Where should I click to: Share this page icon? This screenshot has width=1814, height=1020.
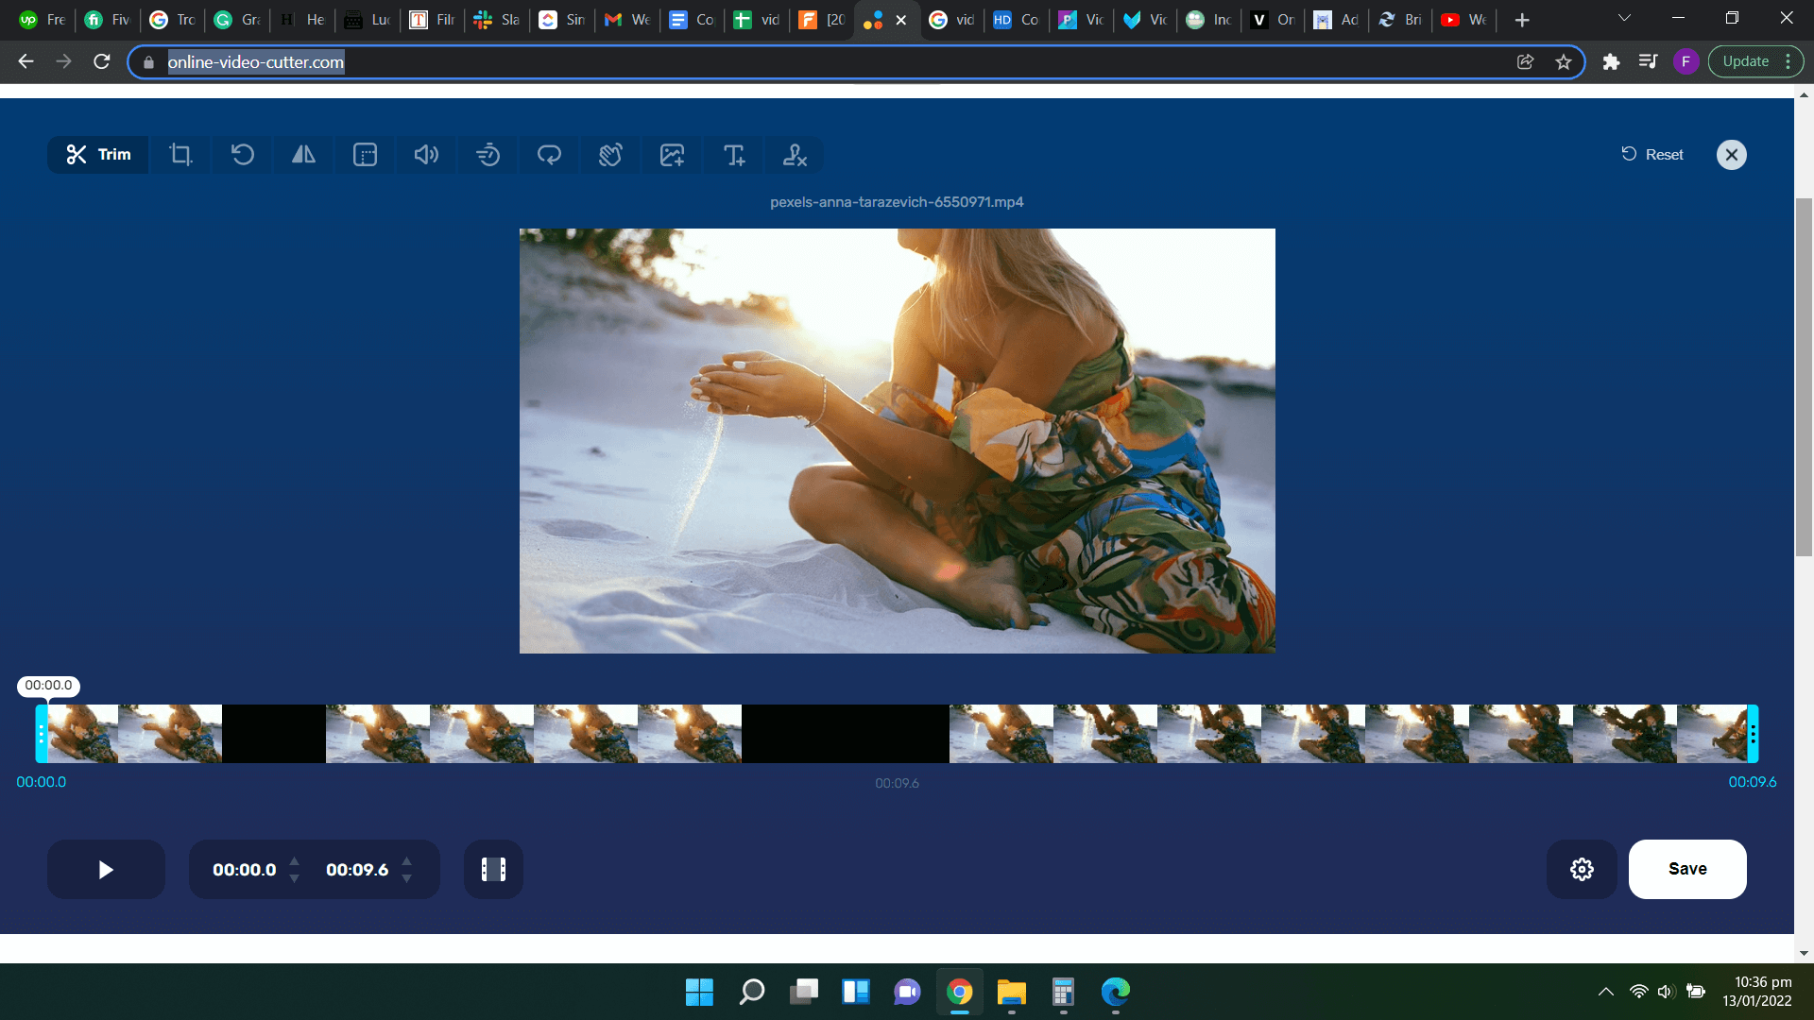1525,62
